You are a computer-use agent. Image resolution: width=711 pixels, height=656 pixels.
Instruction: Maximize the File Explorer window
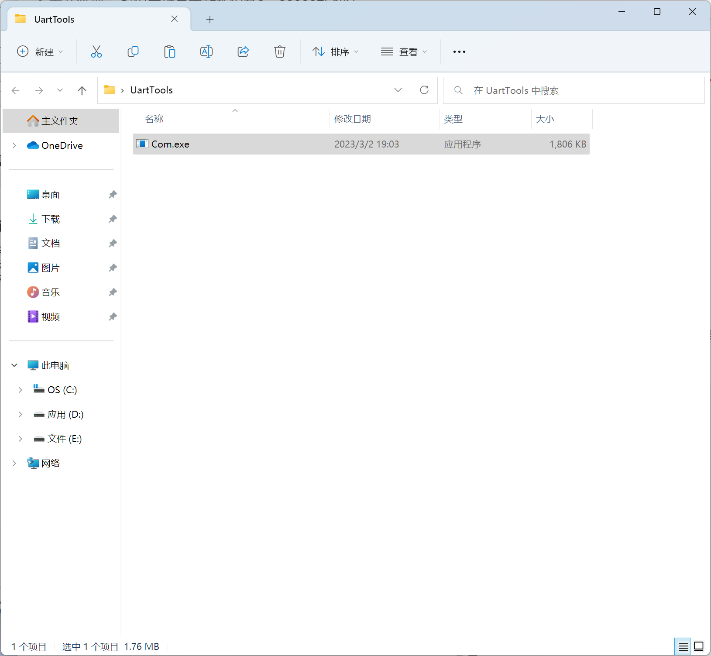pos(657,12)
